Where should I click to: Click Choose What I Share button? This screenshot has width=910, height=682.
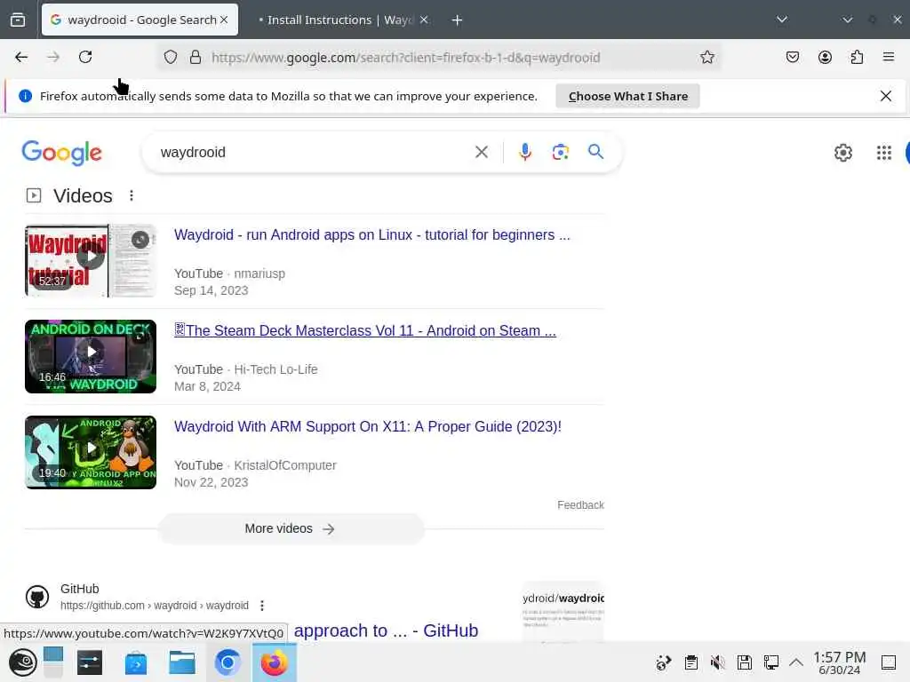click(x=628, y=96)
